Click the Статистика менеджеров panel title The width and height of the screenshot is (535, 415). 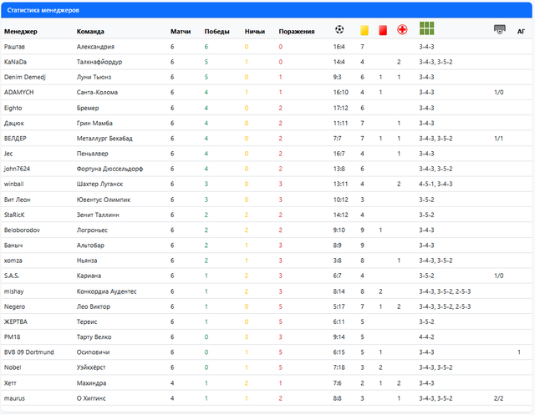point(43,10)
